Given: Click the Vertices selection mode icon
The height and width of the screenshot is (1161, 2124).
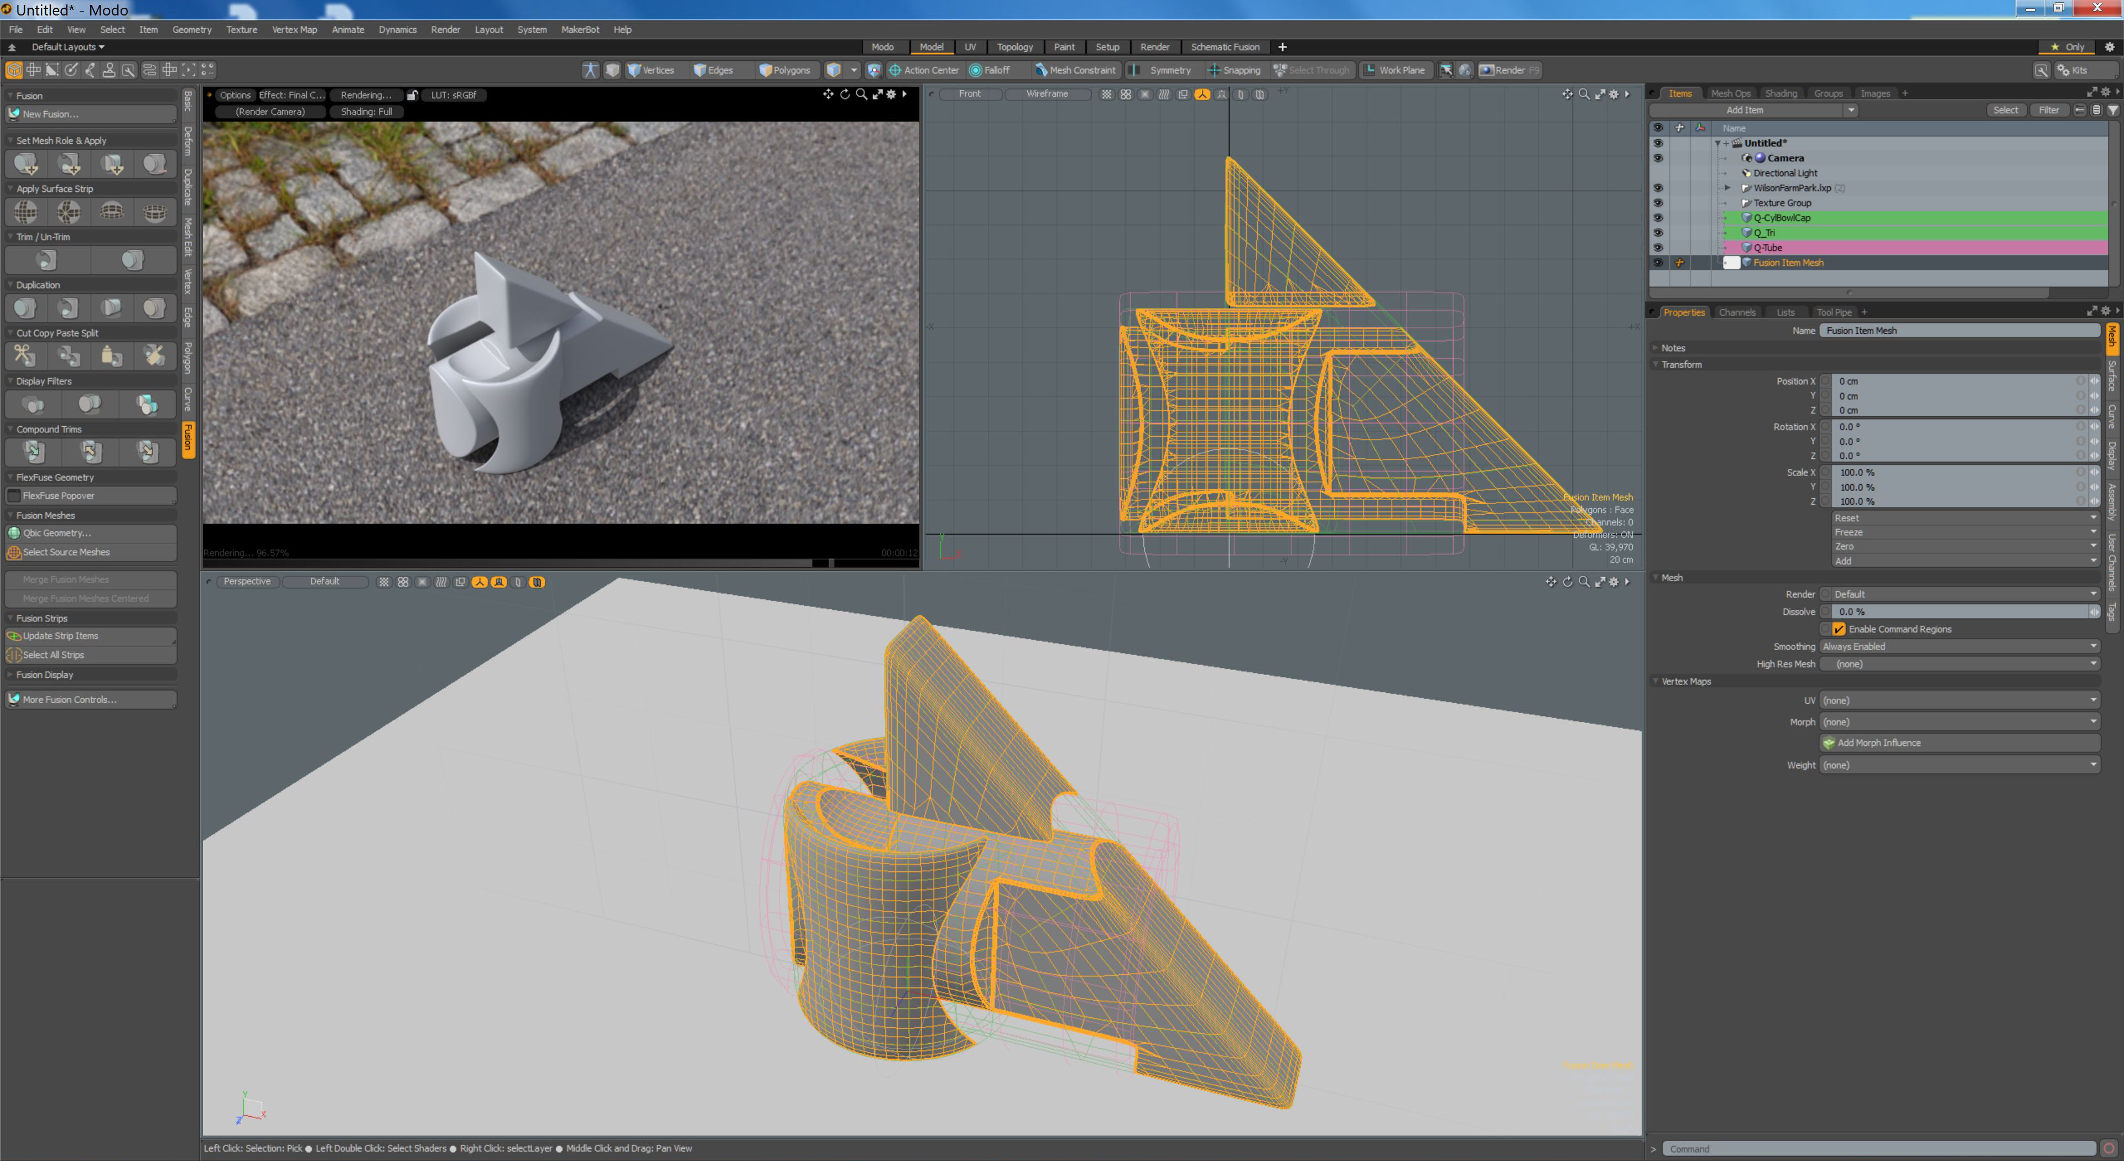Looking at the screenshot, I should [x=634, y=70].
